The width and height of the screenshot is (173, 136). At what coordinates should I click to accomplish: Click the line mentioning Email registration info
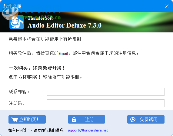(x=74, y=53)
